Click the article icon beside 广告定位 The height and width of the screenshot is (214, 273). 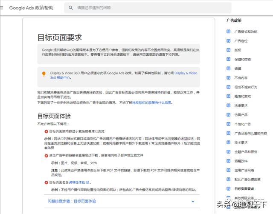(x=229, y=41)
